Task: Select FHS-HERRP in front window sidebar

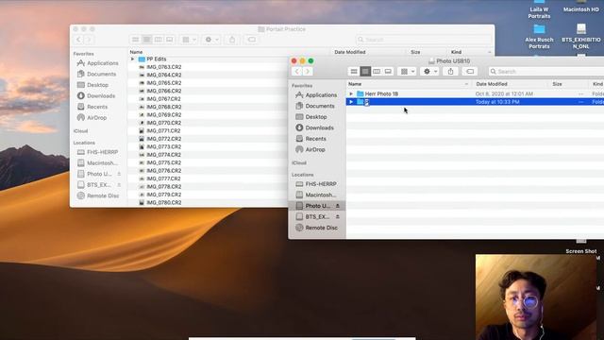Action: (x=317, y=184)
